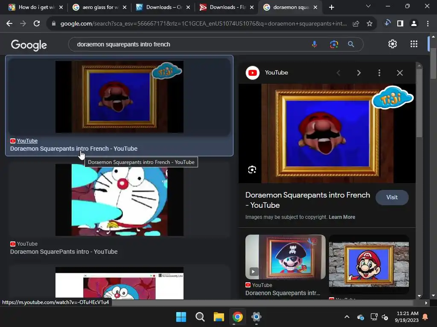
Task: Show next image in preview panel
Action: 359,73
